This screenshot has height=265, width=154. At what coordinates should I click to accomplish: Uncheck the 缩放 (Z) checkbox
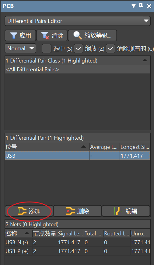coord(79,49)
